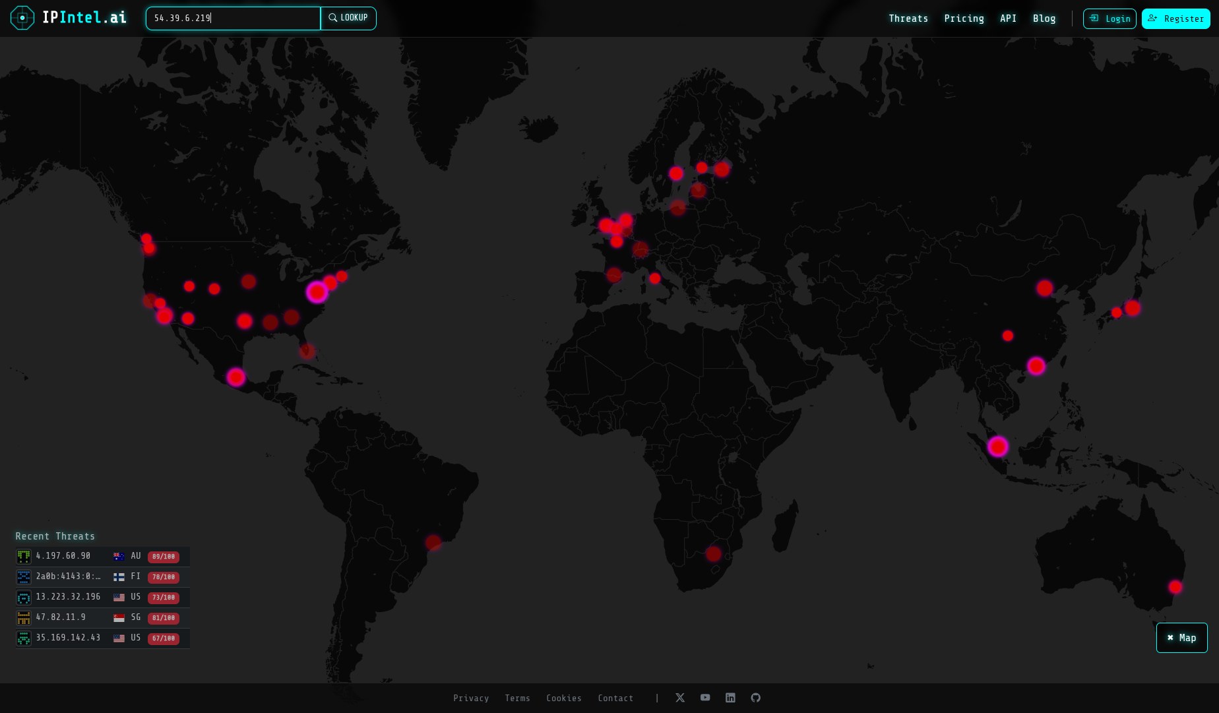Click the 81/100 score badge

tap(164, 618)
